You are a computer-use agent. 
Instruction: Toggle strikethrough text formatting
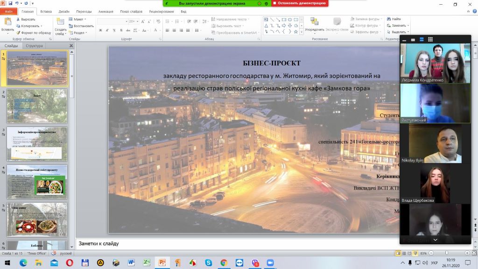coord(128,30)
